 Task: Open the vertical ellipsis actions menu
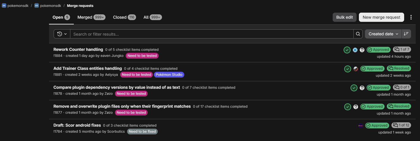pos(411,17)
